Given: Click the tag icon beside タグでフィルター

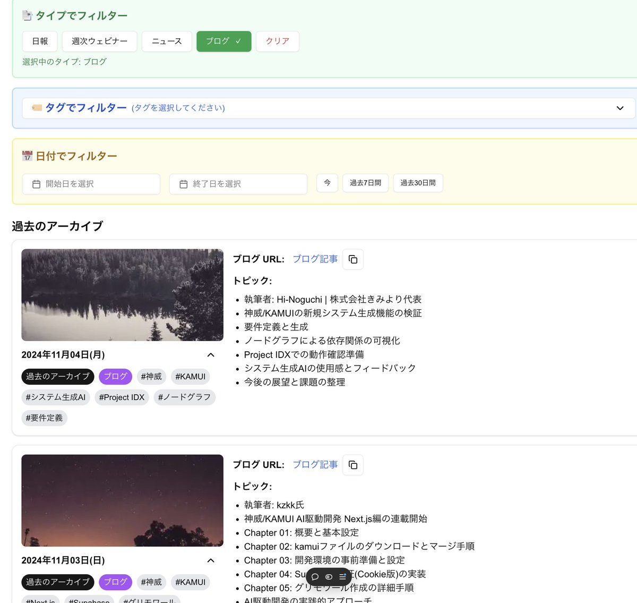Looking at the screenshot, I should (37, 108).
